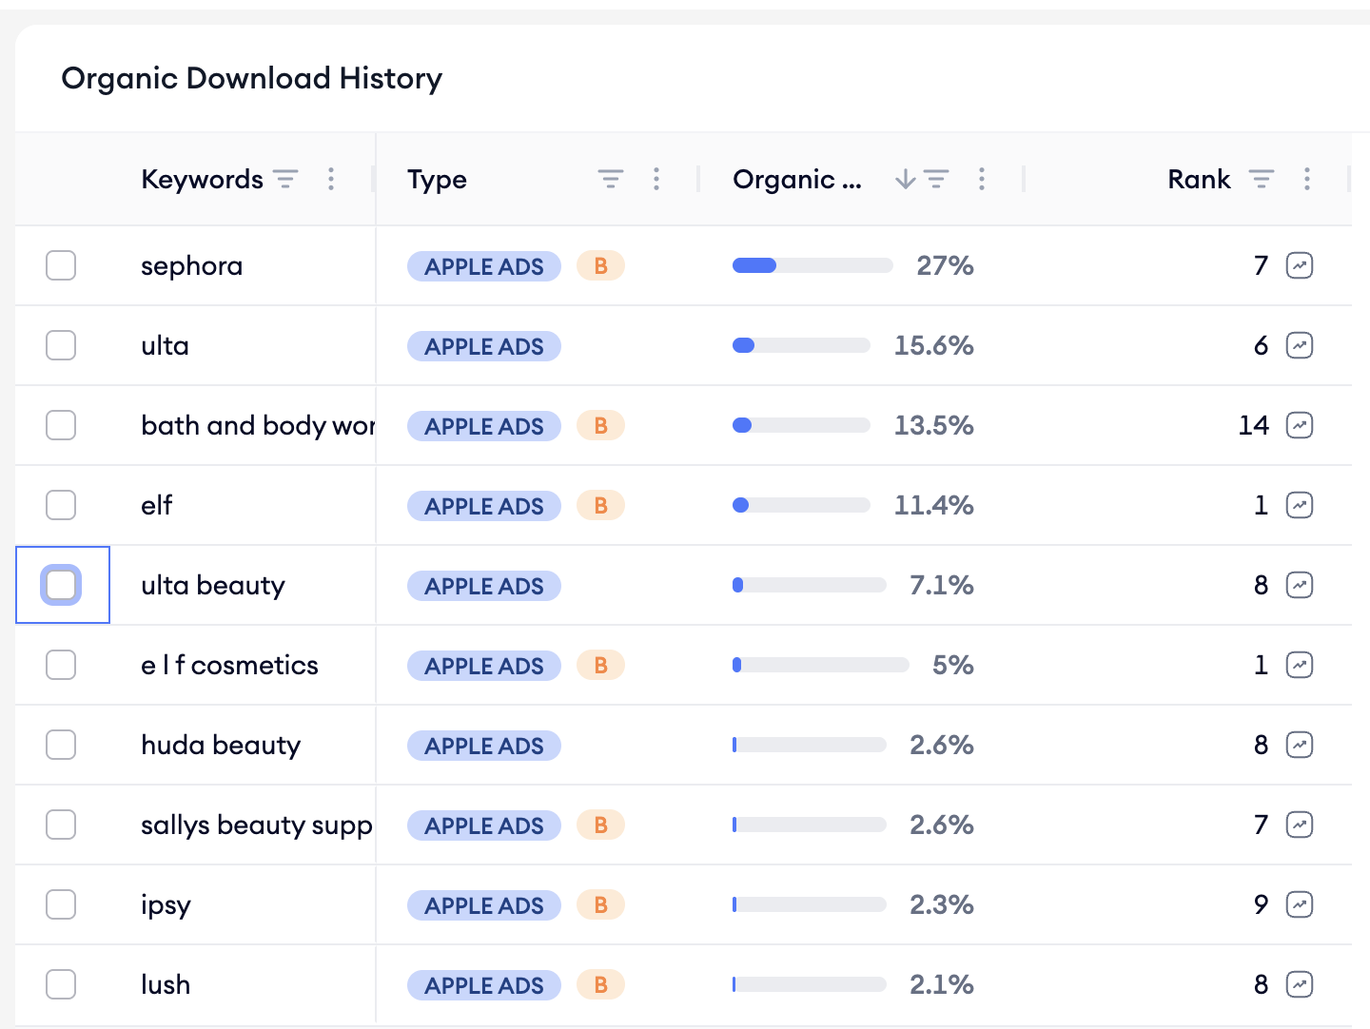Click the B badge in the ipsy row
This screenshot has height=1029, width=1370.
tap(600, 904)
